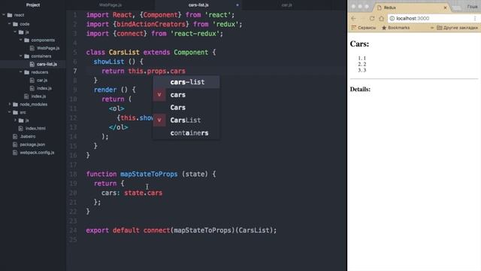Viewport: 481px width, 271px height.
Task: Select the cars-list.js editor tab
Action: pos(198,5)
